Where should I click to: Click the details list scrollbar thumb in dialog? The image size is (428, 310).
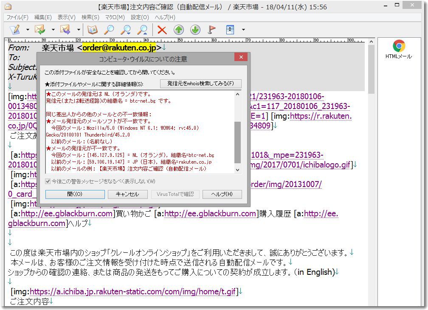pos(237,142)
